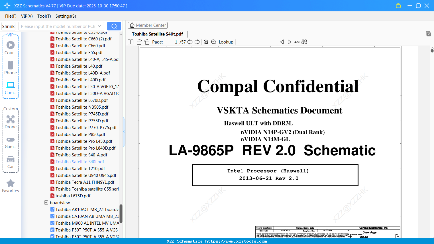Rotate page counterclockwise
The width and height of the screenshot is (434, 244).
pos(139,42)
